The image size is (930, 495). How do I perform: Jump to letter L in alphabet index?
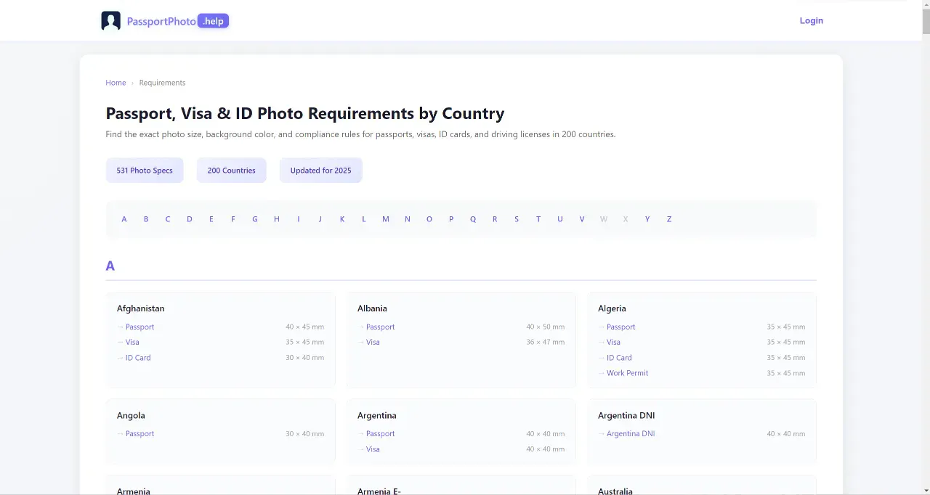(x=364, y=219)
